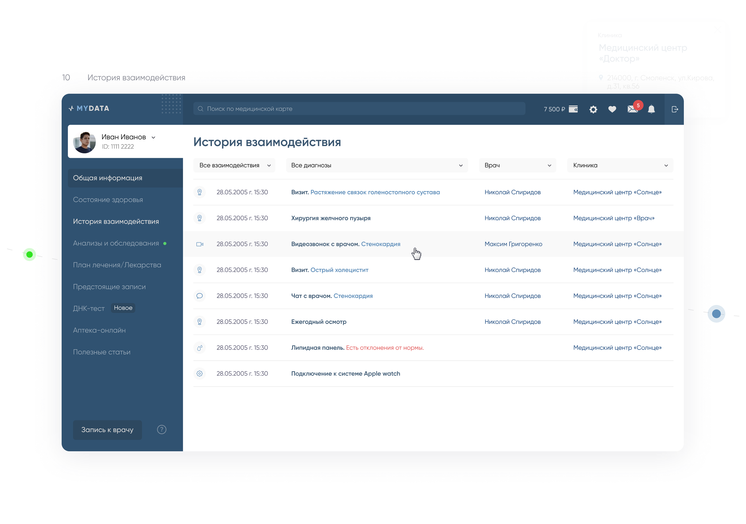The image size is (746, 524).
Task: Expand the Все взаимодействия dropdown
Action: [234, 165]
